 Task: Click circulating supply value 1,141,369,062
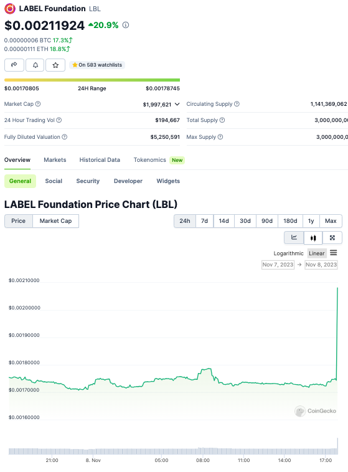coord(329,104)
